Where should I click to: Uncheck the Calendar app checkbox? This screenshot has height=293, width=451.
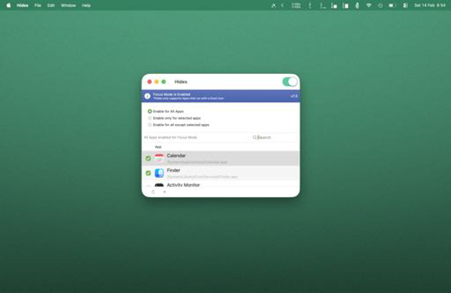tap(148, 158)
